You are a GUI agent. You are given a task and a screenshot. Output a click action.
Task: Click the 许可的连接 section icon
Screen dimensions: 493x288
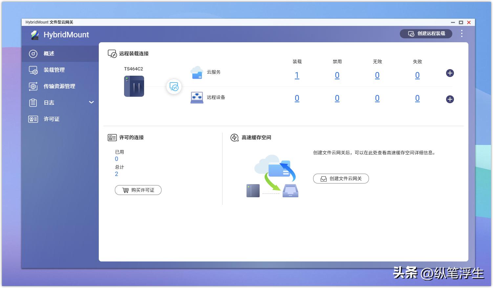112,137
